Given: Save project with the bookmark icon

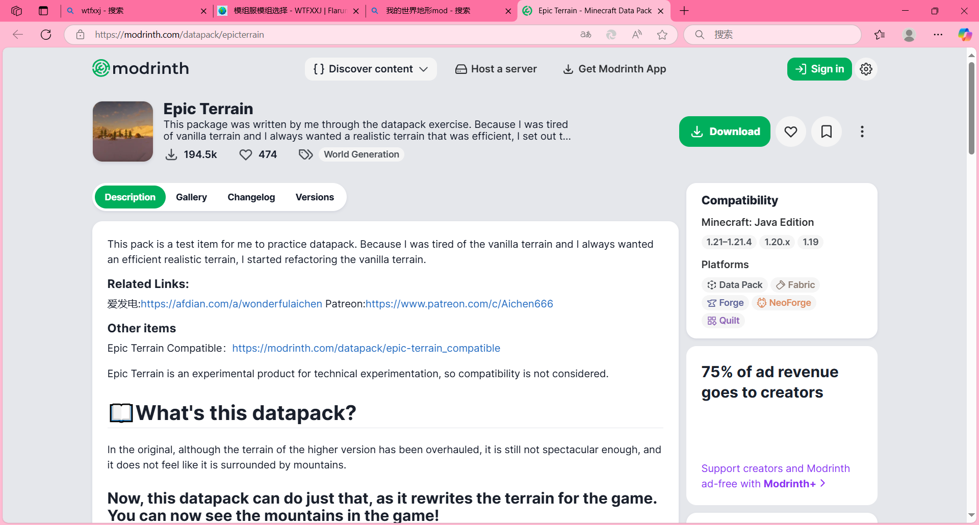Looking at the screenshot, I should (x=827, y=132).
